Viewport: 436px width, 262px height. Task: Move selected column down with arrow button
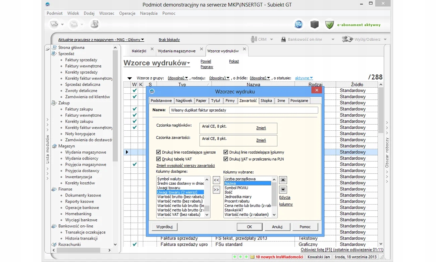[x=283, y=189]
